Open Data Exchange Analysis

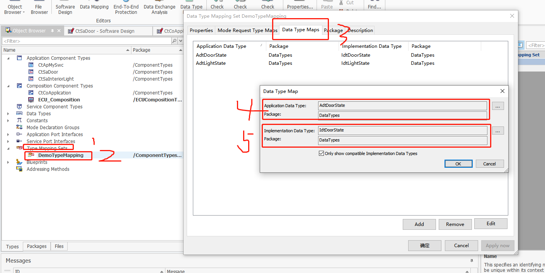(x=159, y=7)
